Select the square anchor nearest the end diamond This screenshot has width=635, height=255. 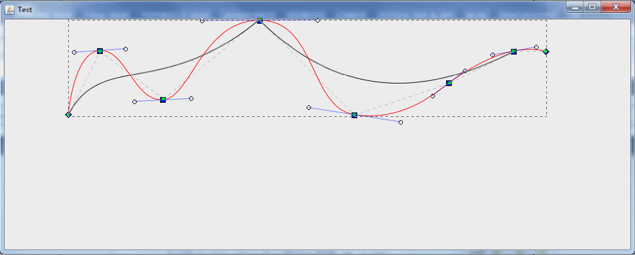coord(514,51)
